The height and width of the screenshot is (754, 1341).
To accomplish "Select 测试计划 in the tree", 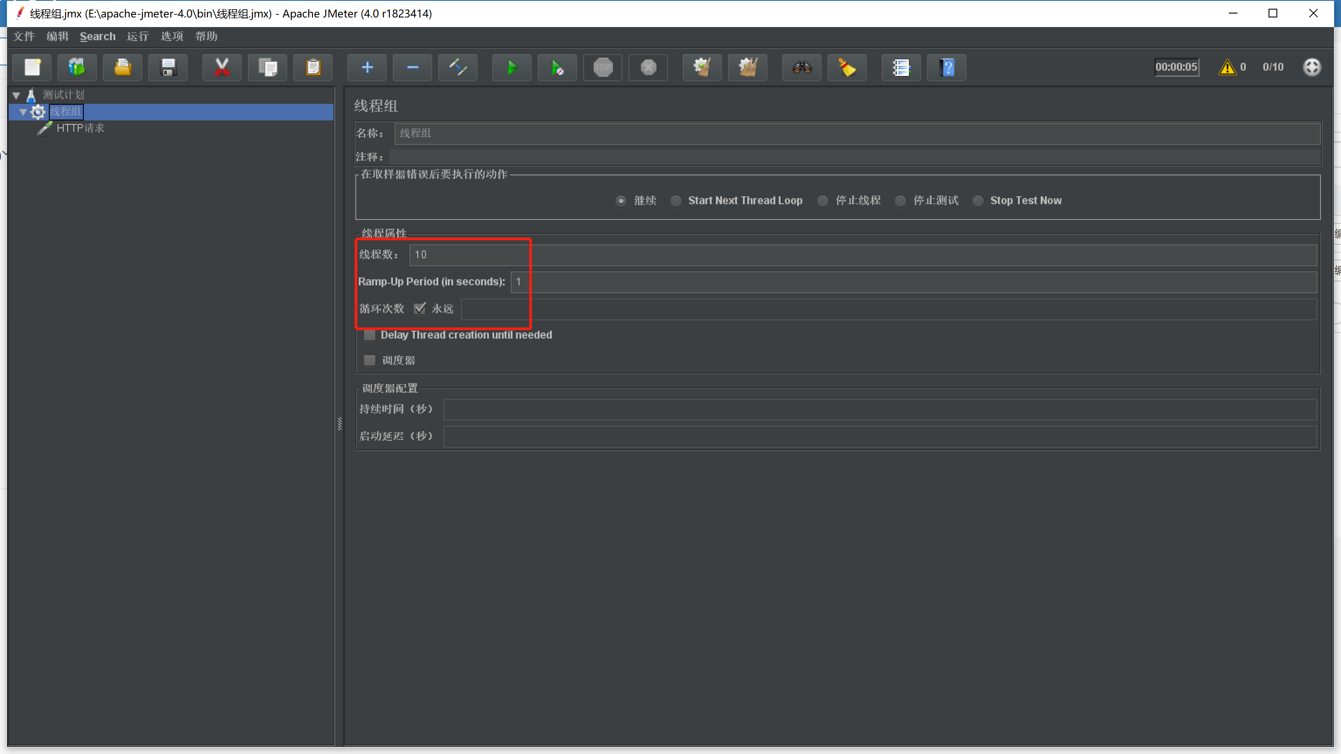I will coord(63,95).
